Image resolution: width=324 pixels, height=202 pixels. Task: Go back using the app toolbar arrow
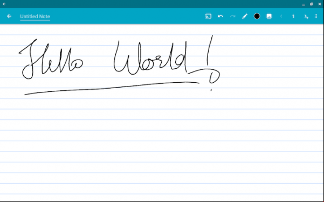tap(9, 16)
